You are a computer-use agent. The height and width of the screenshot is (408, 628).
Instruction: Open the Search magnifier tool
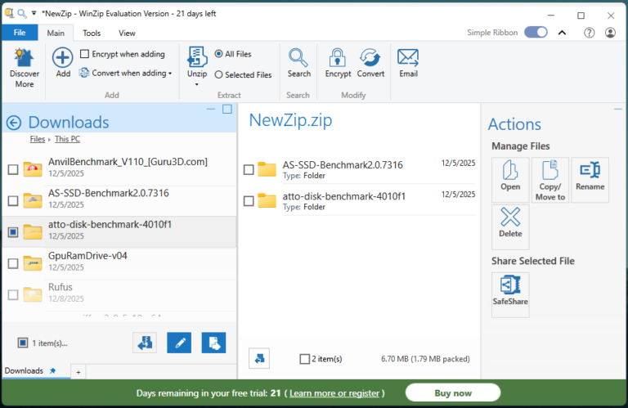coord(298,58)
